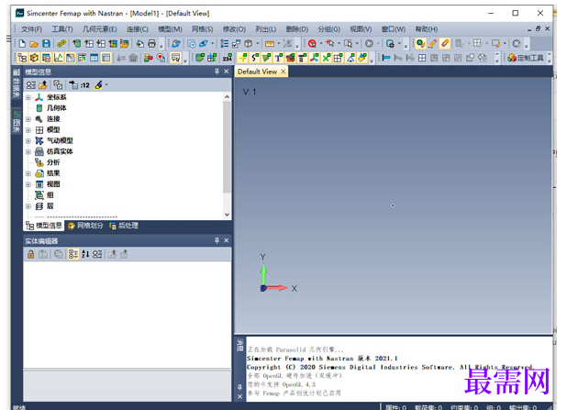Select the 分析 tree item
567x410 pixels.
(53, 162)
